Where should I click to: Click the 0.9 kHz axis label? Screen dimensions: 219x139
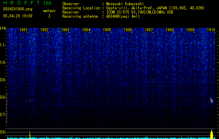tap(3, 80)
